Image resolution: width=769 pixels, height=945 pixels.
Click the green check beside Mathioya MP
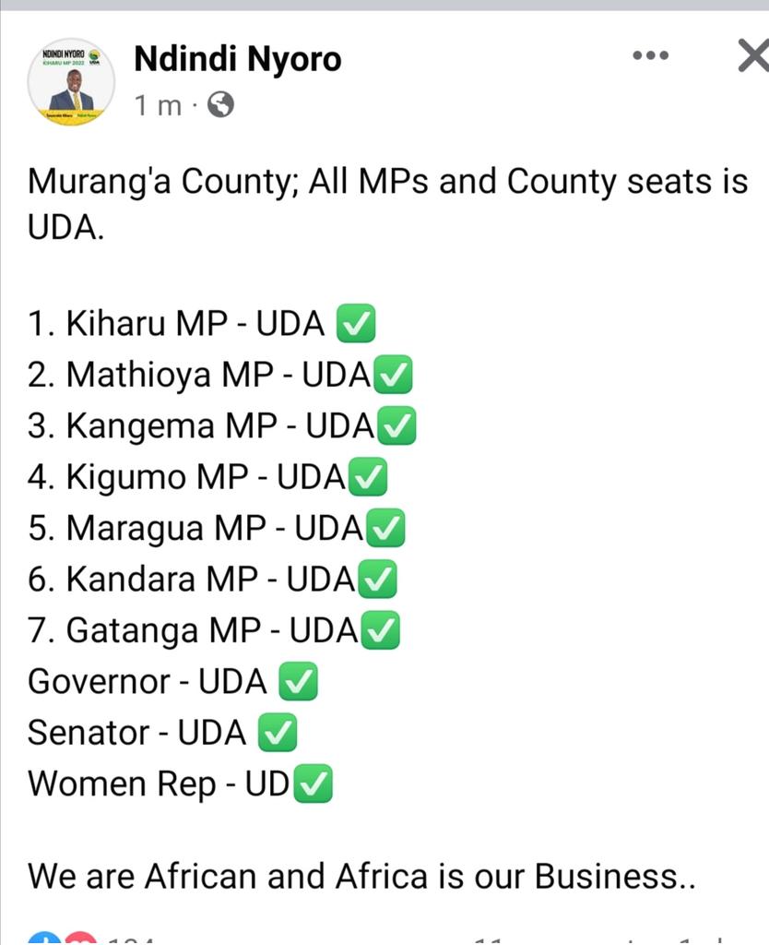[393, 375]
